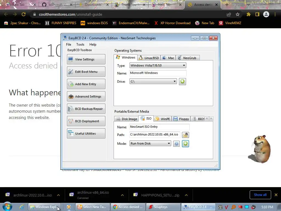Open Internet Explorer from taskbar
The width and height of the screenshot is (281, 211).
coord(22,207)
